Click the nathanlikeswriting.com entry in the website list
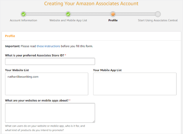Image resolution: width=183 pixels, height=134 pixels. pos(23,77)
